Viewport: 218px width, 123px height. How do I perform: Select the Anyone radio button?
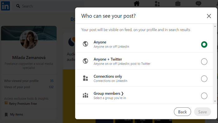point(204,44)
